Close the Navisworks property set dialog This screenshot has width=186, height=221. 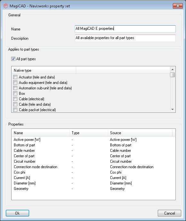tap(178, 6)
